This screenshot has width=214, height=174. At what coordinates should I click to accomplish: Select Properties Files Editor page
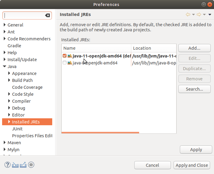pos(32,136)
